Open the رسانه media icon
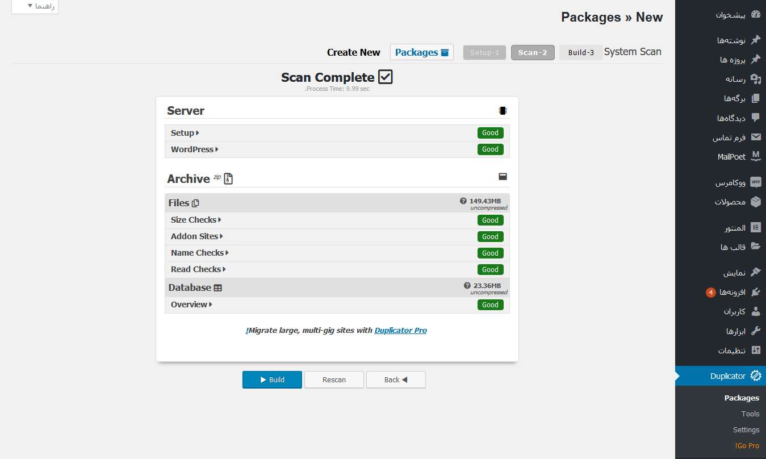This screenshot has width=766, height=459. point(755,79)
